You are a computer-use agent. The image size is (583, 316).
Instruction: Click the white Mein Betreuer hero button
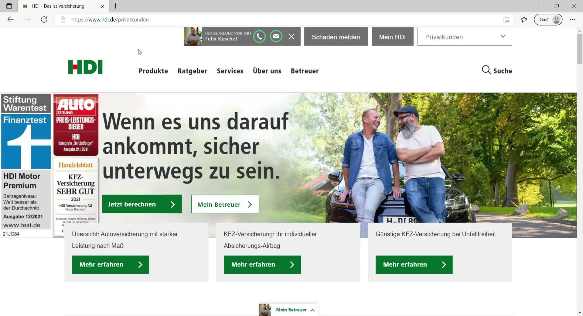click(225, 204)
